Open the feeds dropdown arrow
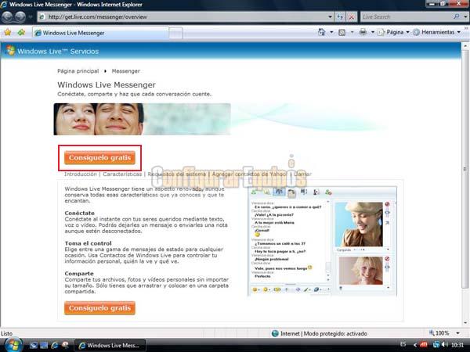The height and width of the screenshot is (352, 470). coord(352,32)
